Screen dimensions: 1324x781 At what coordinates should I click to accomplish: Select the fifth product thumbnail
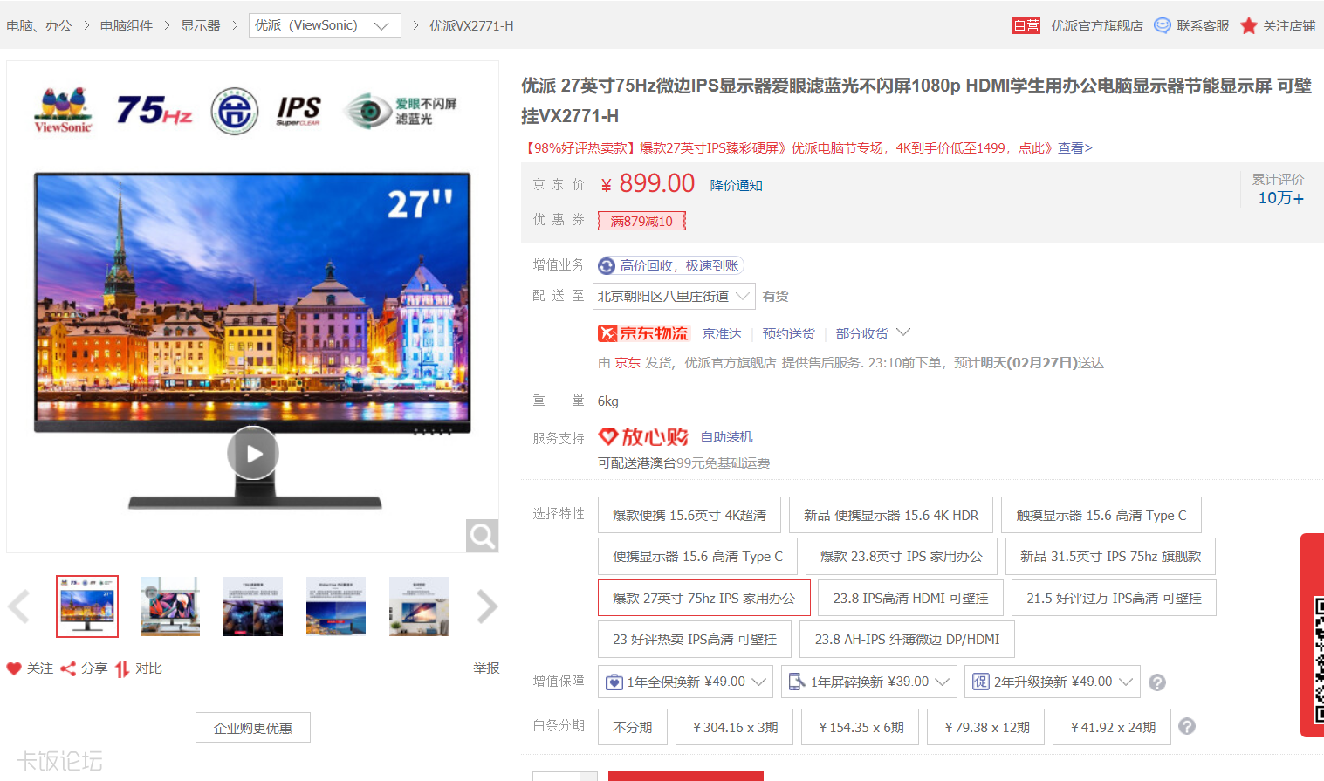419,606
